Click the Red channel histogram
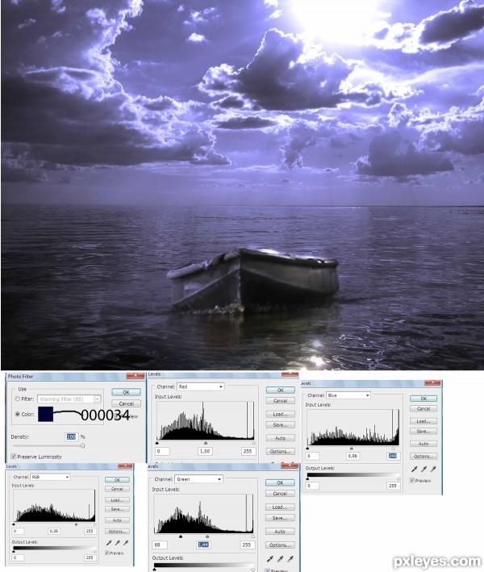This screenshot has height=572, width=484. click(206, 420)
